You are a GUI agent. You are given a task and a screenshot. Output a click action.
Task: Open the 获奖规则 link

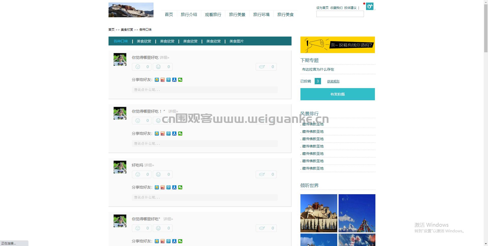[x=333, y=81]
